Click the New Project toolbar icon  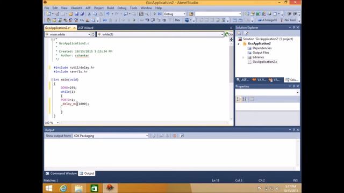pos(49,14)
